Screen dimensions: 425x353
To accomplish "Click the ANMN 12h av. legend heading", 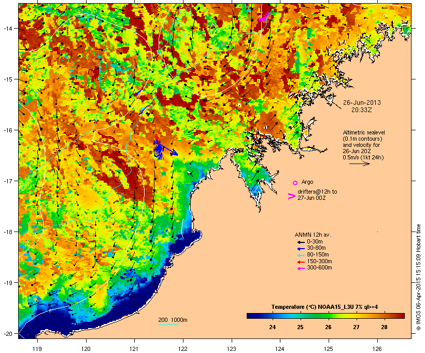I will [313, 235].
